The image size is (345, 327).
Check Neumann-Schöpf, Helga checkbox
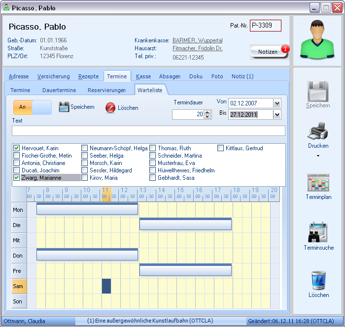tap(84, 148)
